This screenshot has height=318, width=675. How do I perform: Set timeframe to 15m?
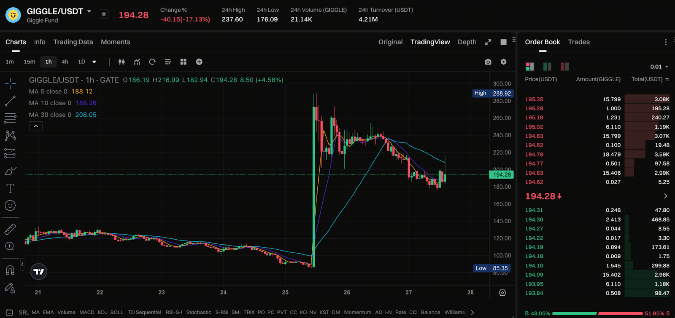tap(30, 62)
